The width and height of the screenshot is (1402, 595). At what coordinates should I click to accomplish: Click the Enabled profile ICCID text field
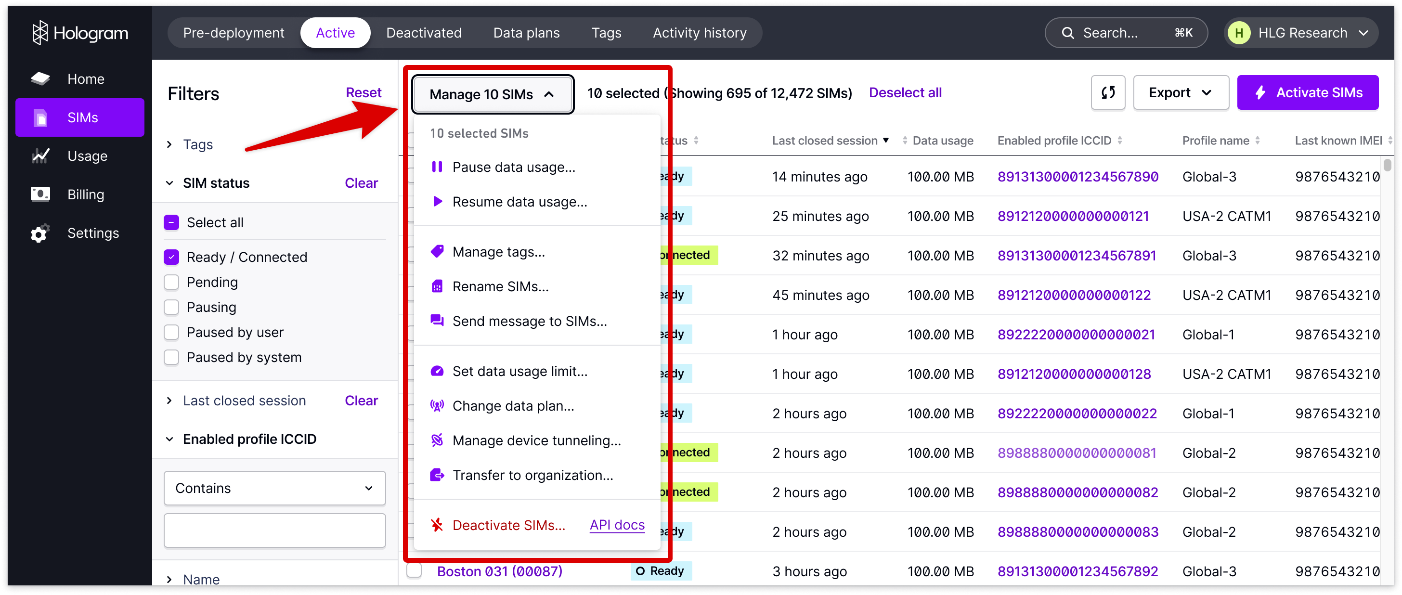click(274, 530)
